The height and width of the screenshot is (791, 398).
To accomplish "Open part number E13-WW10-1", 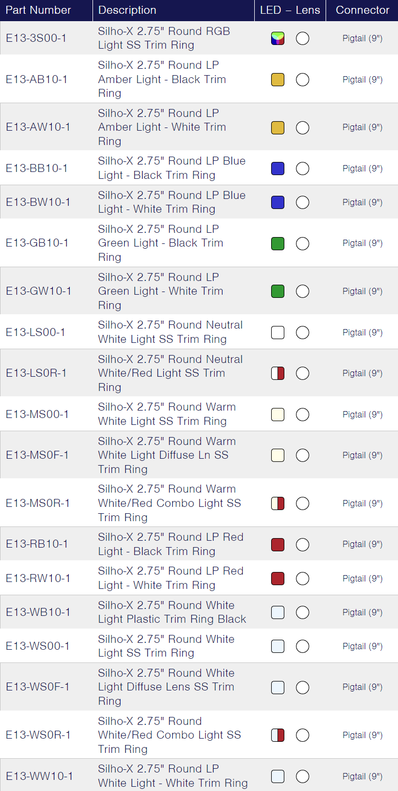I will click(x=40, y=776).
